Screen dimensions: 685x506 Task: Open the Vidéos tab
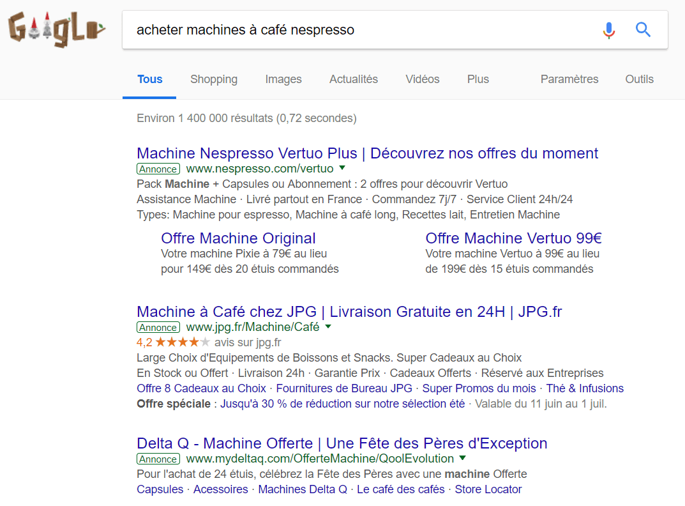(422, 79)
